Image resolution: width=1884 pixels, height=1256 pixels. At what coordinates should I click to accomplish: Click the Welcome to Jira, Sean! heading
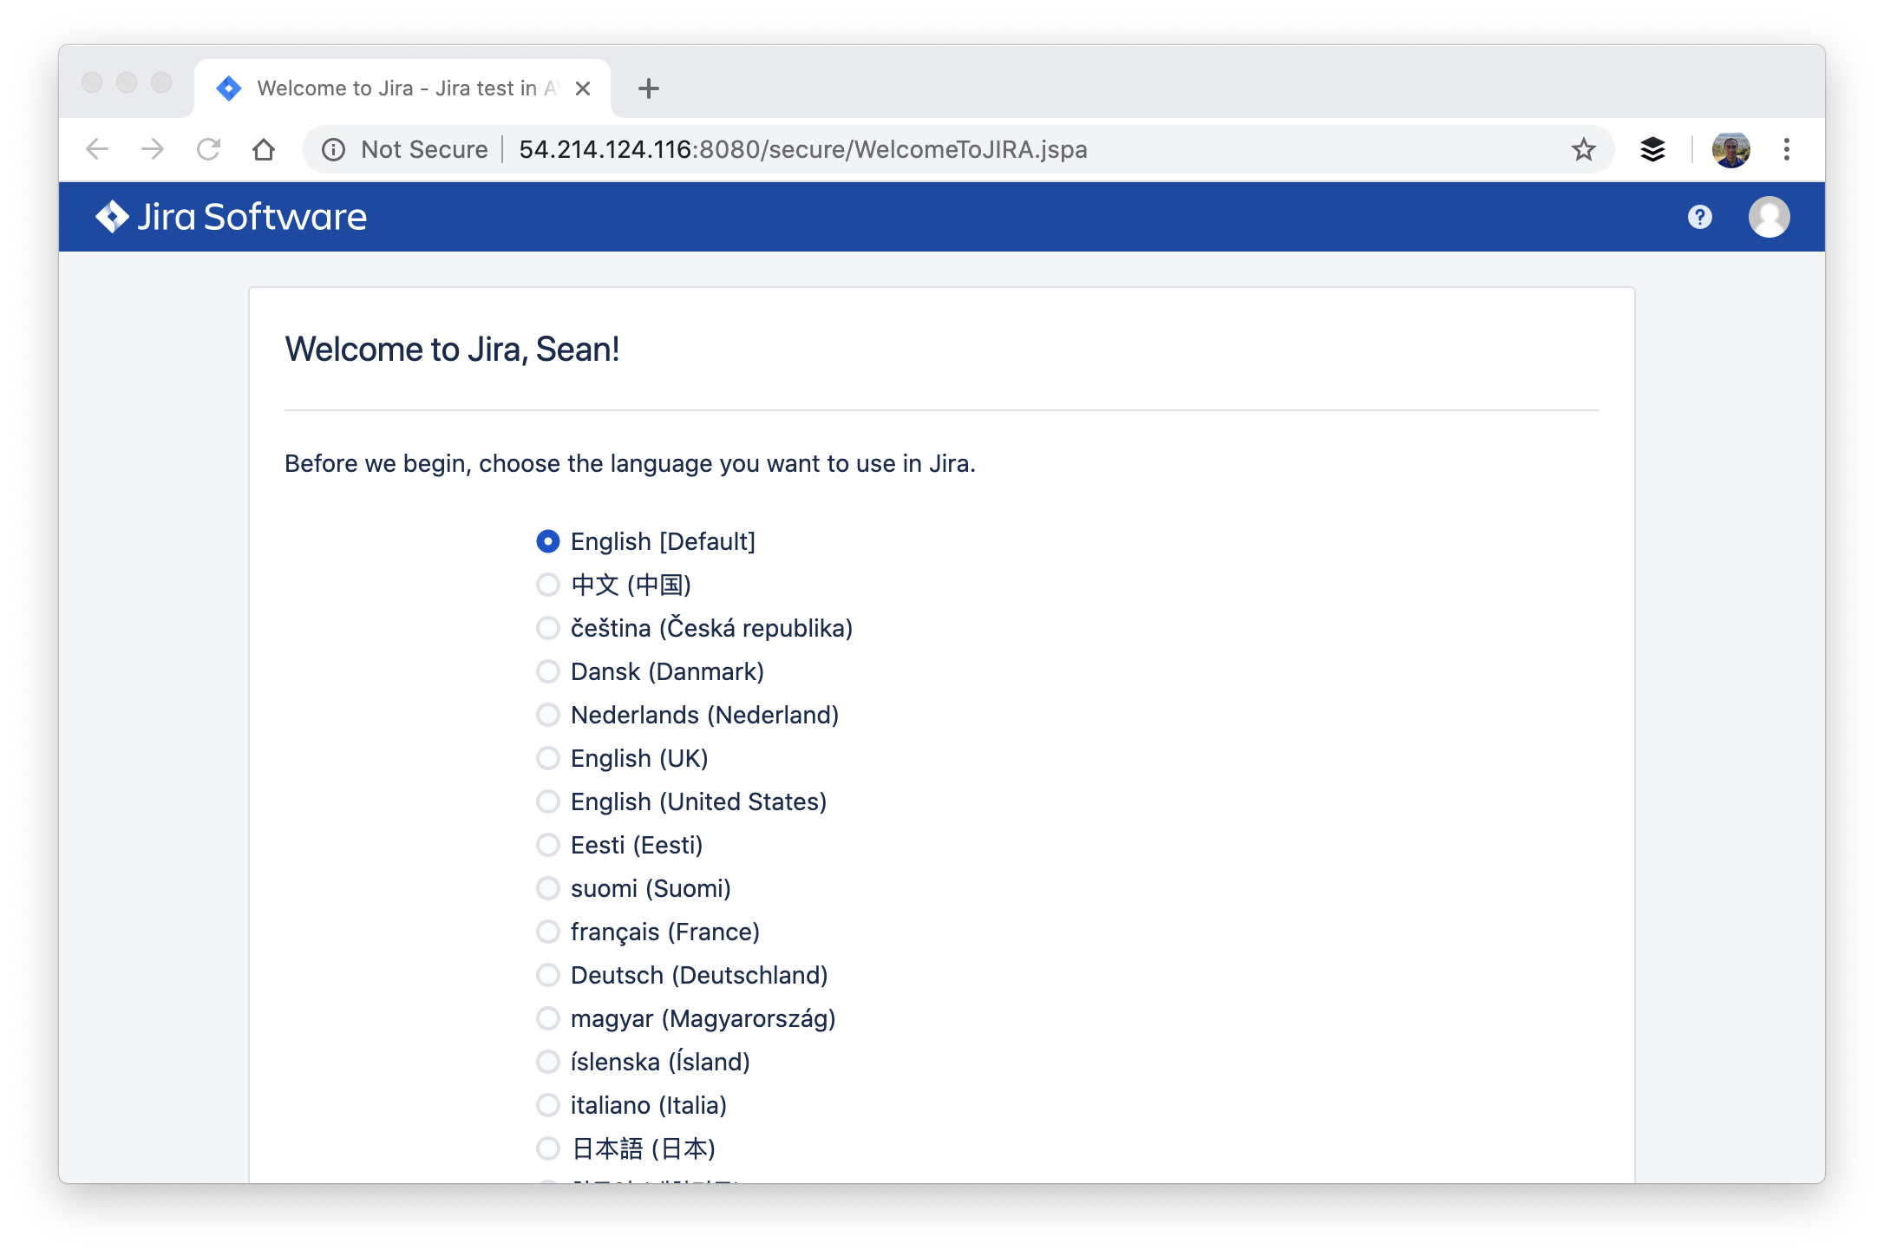(452, 350)
